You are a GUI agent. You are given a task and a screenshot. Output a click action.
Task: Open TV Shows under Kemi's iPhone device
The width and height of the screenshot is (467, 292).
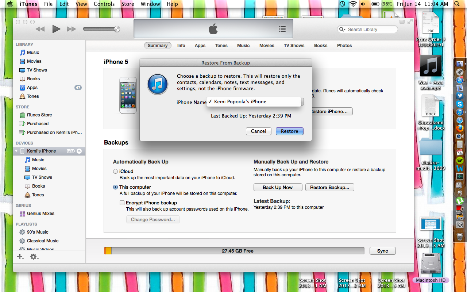pyautogui.click(x=42, y=177)
